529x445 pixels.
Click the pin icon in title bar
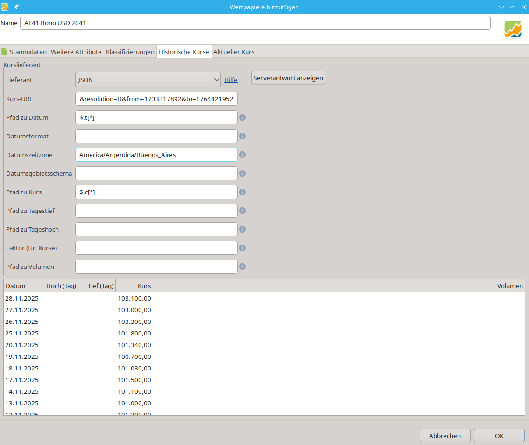(16, 7)
